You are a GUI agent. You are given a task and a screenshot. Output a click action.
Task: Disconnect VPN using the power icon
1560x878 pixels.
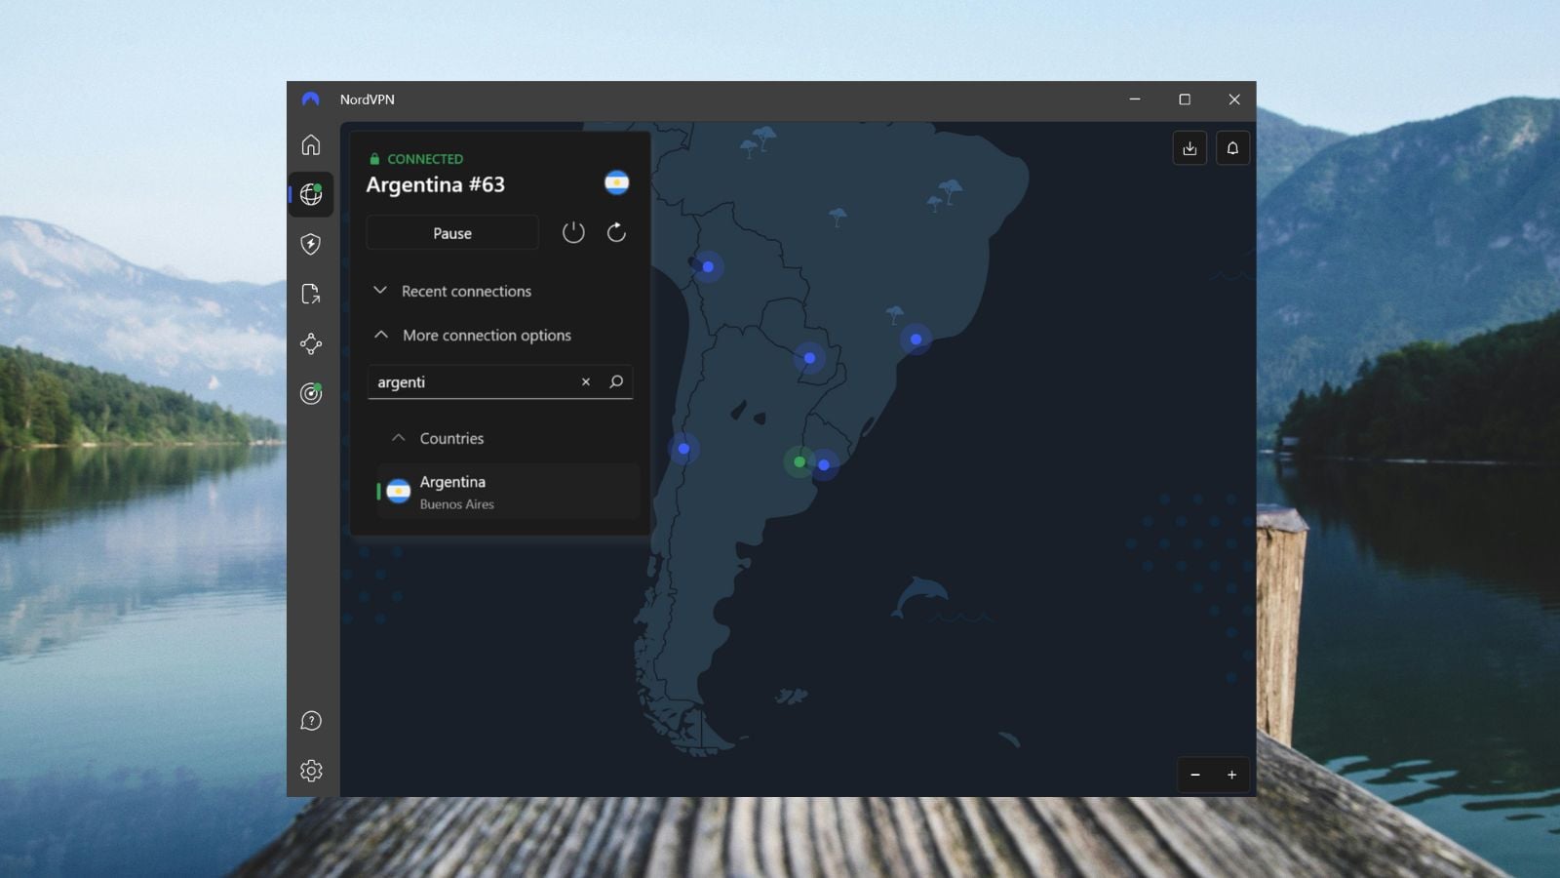pyautogui.click(x=573, y=232)
